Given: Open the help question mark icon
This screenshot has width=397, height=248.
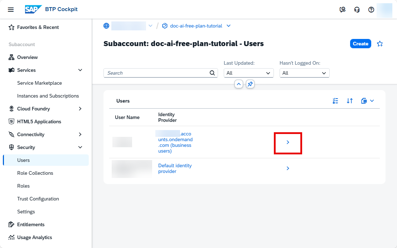Looking at the screenshot, I should (x=371, y=10).
